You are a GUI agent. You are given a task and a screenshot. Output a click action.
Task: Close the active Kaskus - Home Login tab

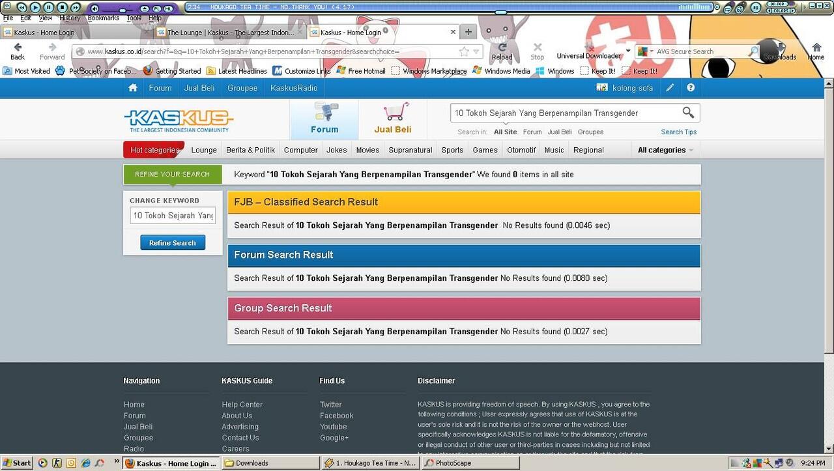(453, 32)
